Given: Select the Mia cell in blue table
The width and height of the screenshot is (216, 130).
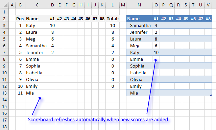Looking at the screenshot, I should point(139,93).
